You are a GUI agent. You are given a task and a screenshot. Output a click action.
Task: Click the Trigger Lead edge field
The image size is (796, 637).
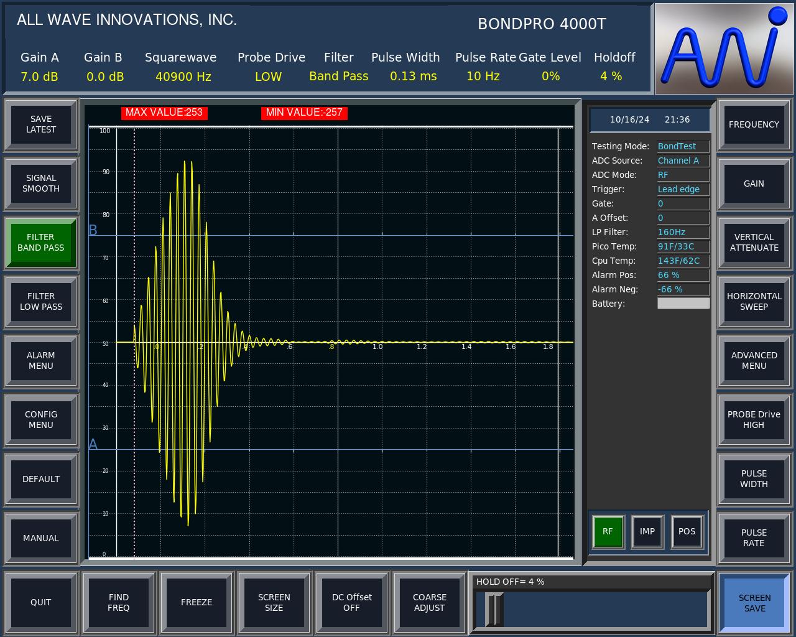click(x=683, y=189)
